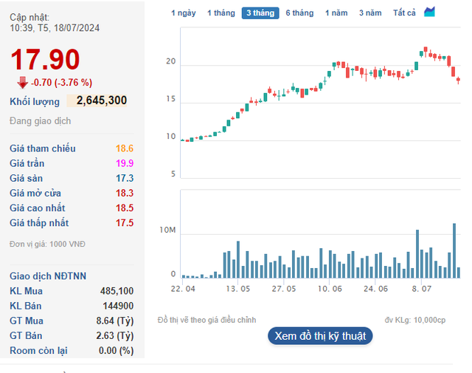Switch chart to 6 tháng range
Viewport: 472px width, 373px height.
coord(299,13)
